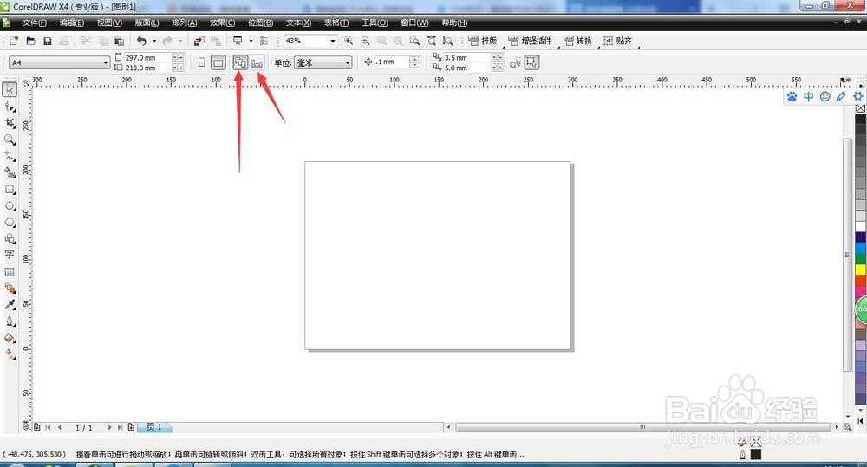Viewport: 867px width, 467px height.
Task: Select the Ellipse tool in toolbox
Action: coord(10,206)
